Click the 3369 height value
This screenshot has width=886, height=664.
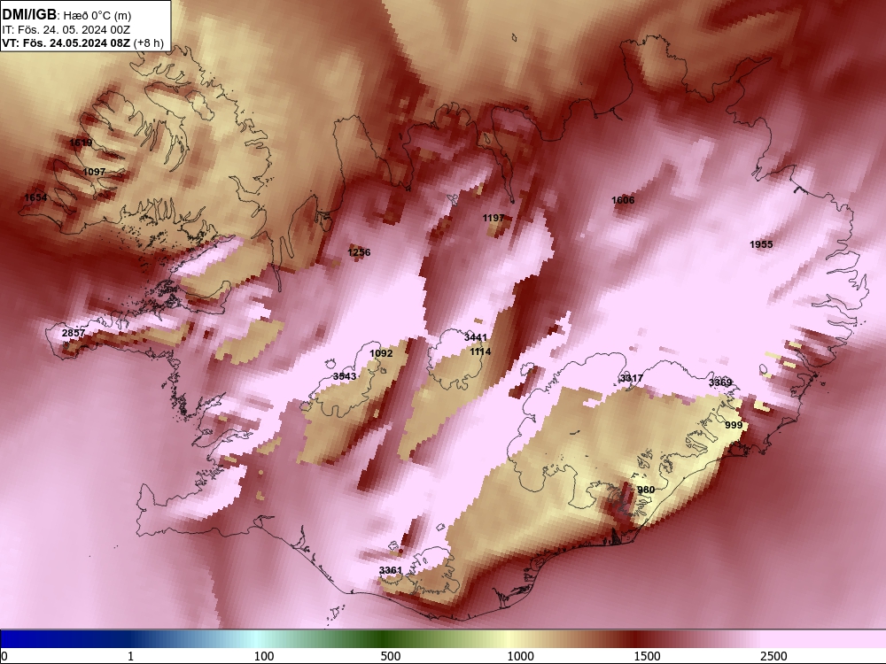coord(720,382)
